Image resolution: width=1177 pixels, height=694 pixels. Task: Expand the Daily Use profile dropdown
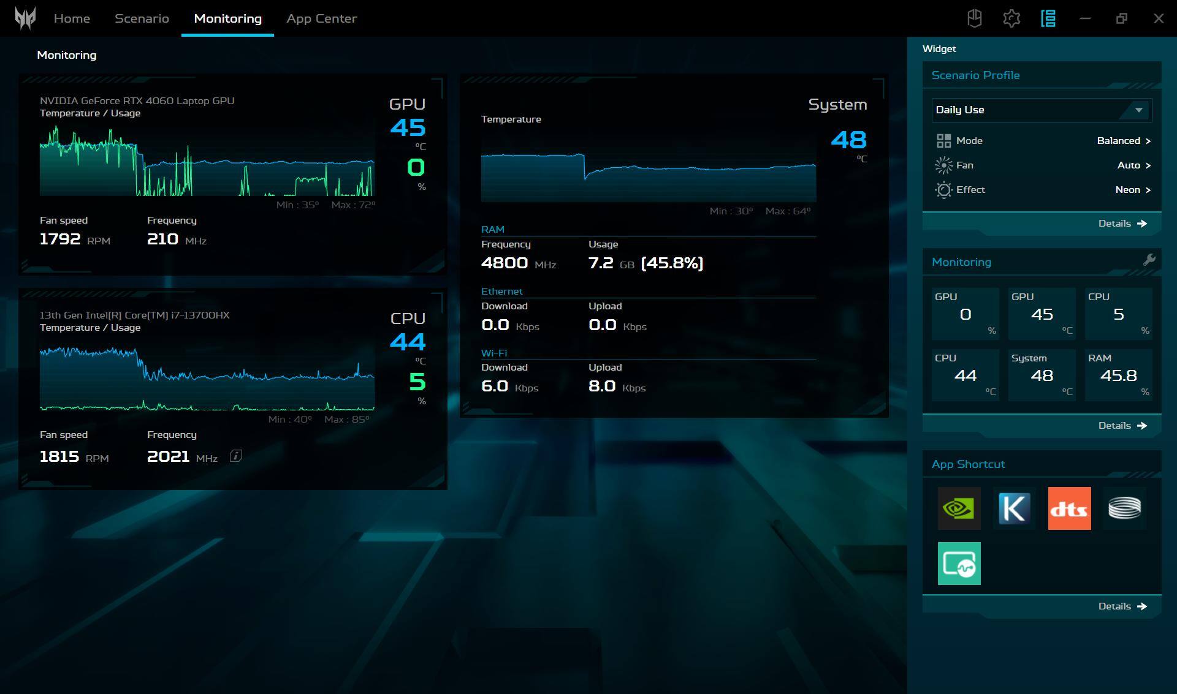coord(1138,110)
